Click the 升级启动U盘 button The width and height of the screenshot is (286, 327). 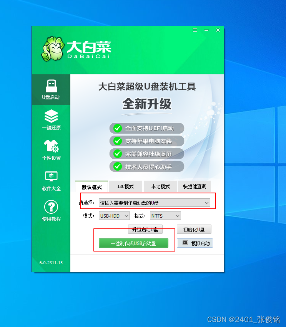(x=145, y=230)
